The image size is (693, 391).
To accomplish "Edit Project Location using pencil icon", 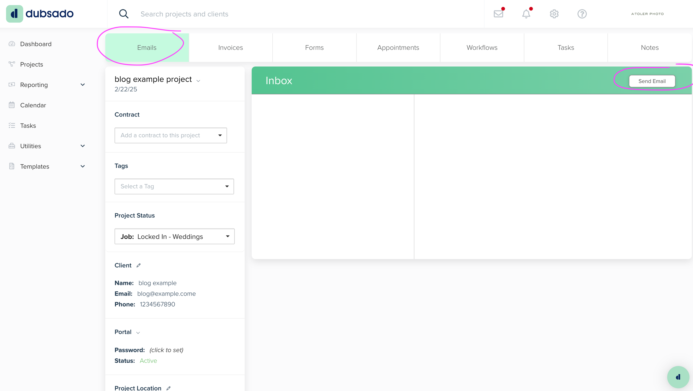I will coord(169,388).
